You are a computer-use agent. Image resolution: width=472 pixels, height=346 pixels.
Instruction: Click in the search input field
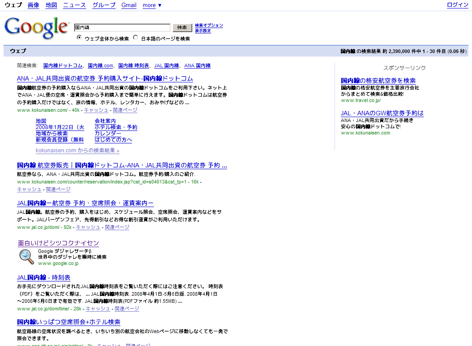122,28
